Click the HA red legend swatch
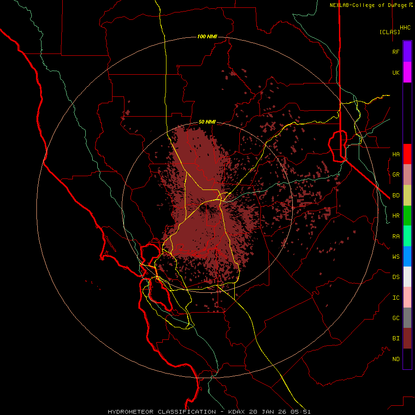 coord(407,154)
